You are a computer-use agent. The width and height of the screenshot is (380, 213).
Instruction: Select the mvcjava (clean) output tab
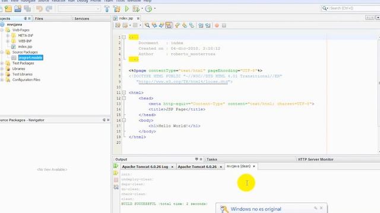pos(239,166)
